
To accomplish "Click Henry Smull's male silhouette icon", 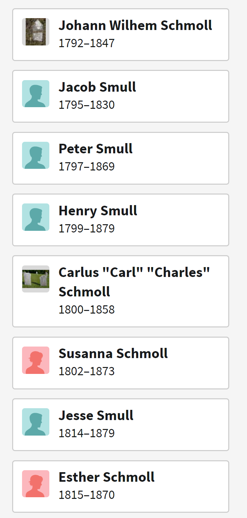I will pos(36,217).
